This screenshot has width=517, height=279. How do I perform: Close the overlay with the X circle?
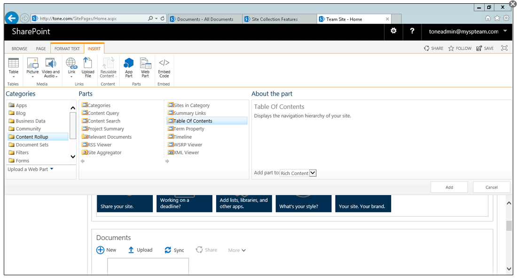click(x=513, y=4)
